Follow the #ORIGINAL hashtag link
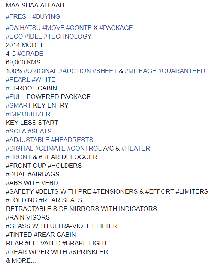220x269 pixels. point(40,71)
